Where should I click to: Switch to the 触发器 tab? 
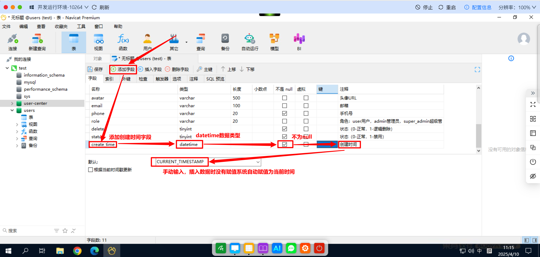pos(162,79)
